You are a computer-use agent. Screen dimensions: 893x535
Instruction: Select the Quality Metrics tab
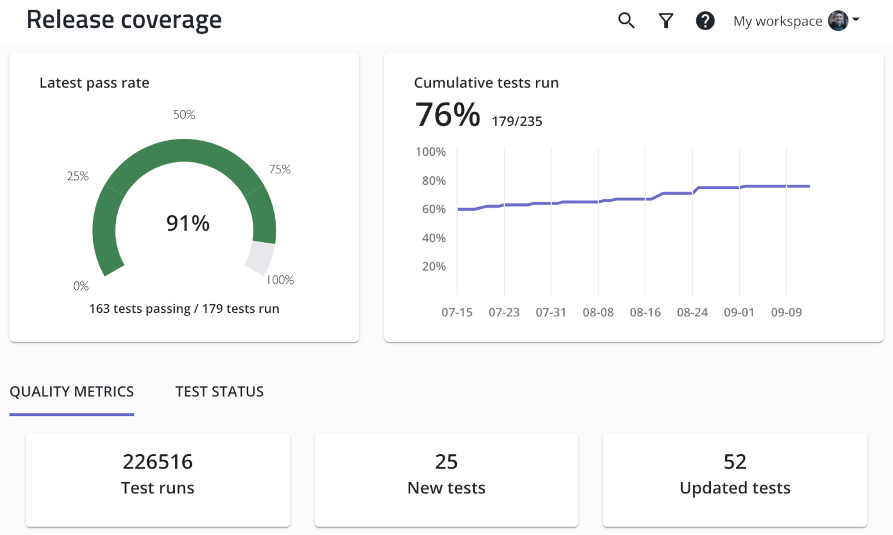(x=71, y=391)
